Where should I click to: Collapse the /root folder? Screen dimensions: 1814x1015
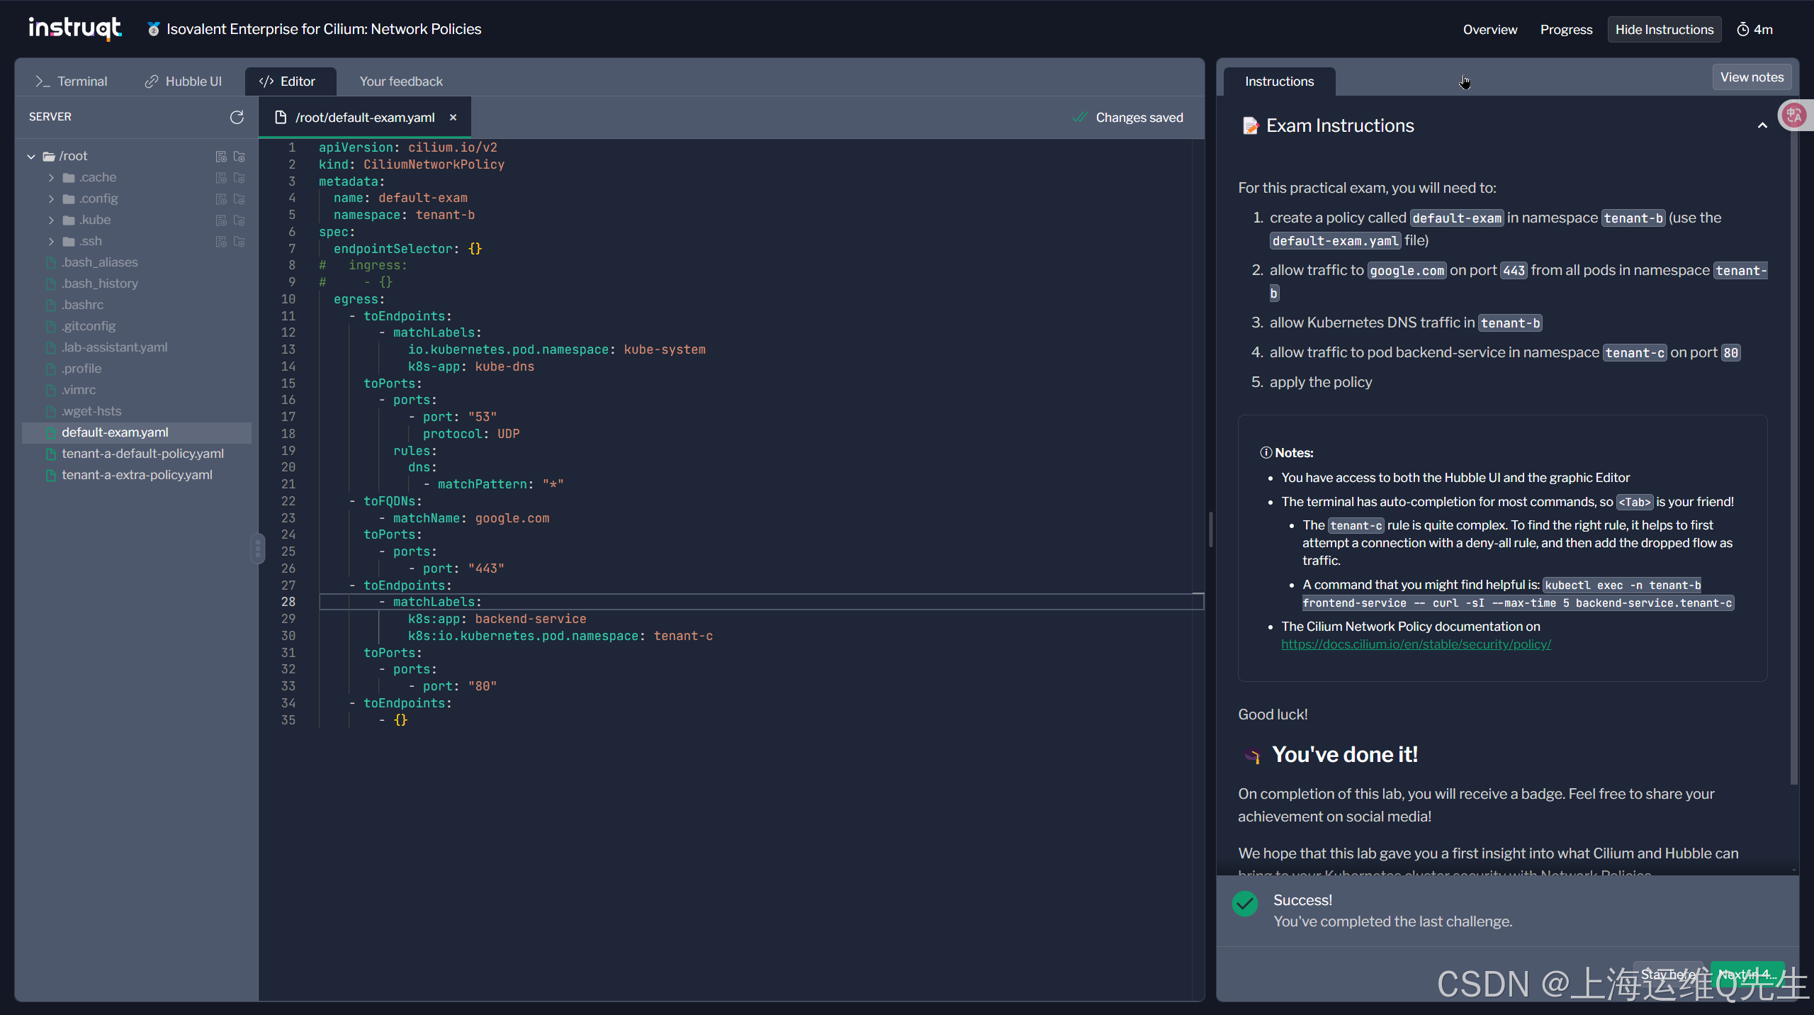tap(31, 156)
